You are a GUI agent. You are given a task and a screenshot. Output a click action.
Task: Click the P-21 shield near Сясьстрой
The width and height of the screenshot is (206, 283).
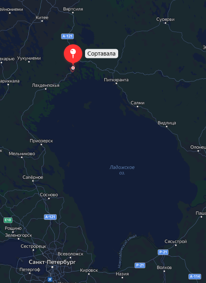pos(163,252)
